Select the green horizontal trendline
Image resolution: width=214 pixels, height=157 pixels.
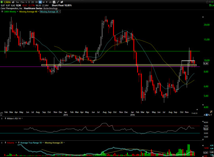(100, 51)
